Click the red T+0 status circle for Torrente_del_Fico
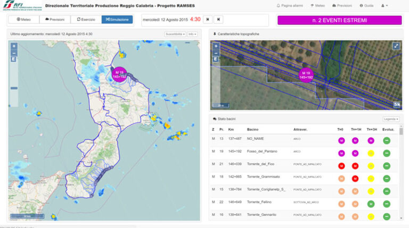 [x=341, y=166]
